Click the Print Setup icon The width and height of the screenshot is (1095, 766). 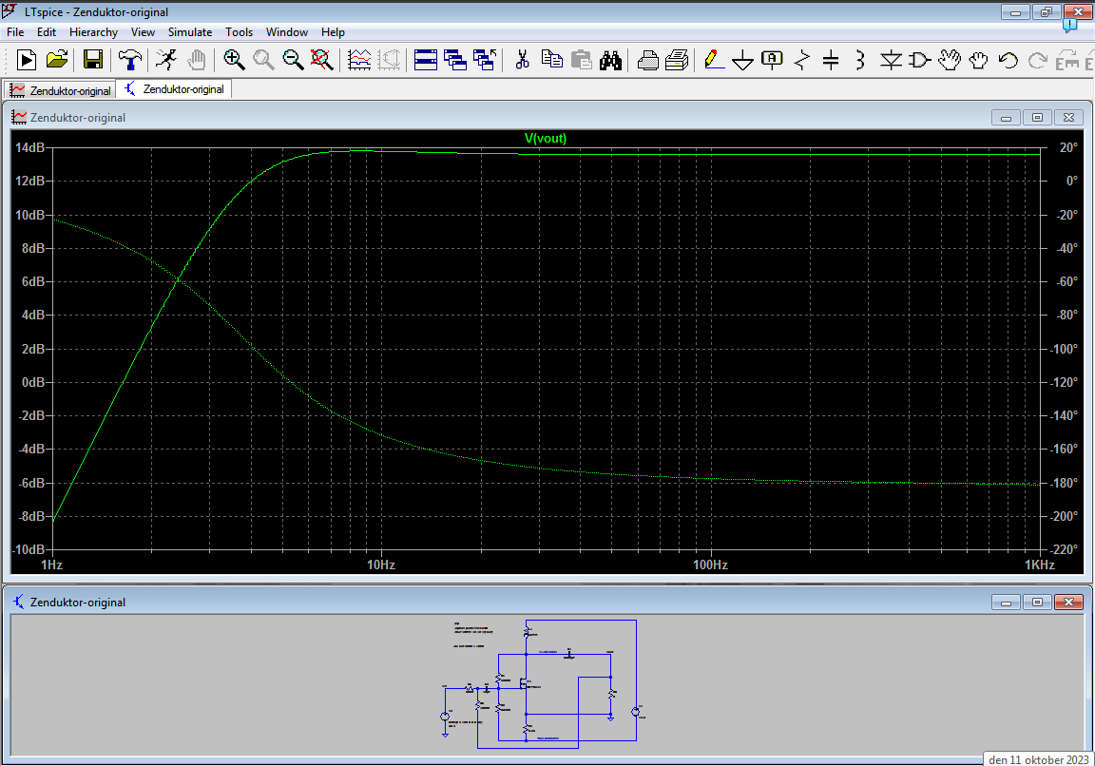pos(677,60)
